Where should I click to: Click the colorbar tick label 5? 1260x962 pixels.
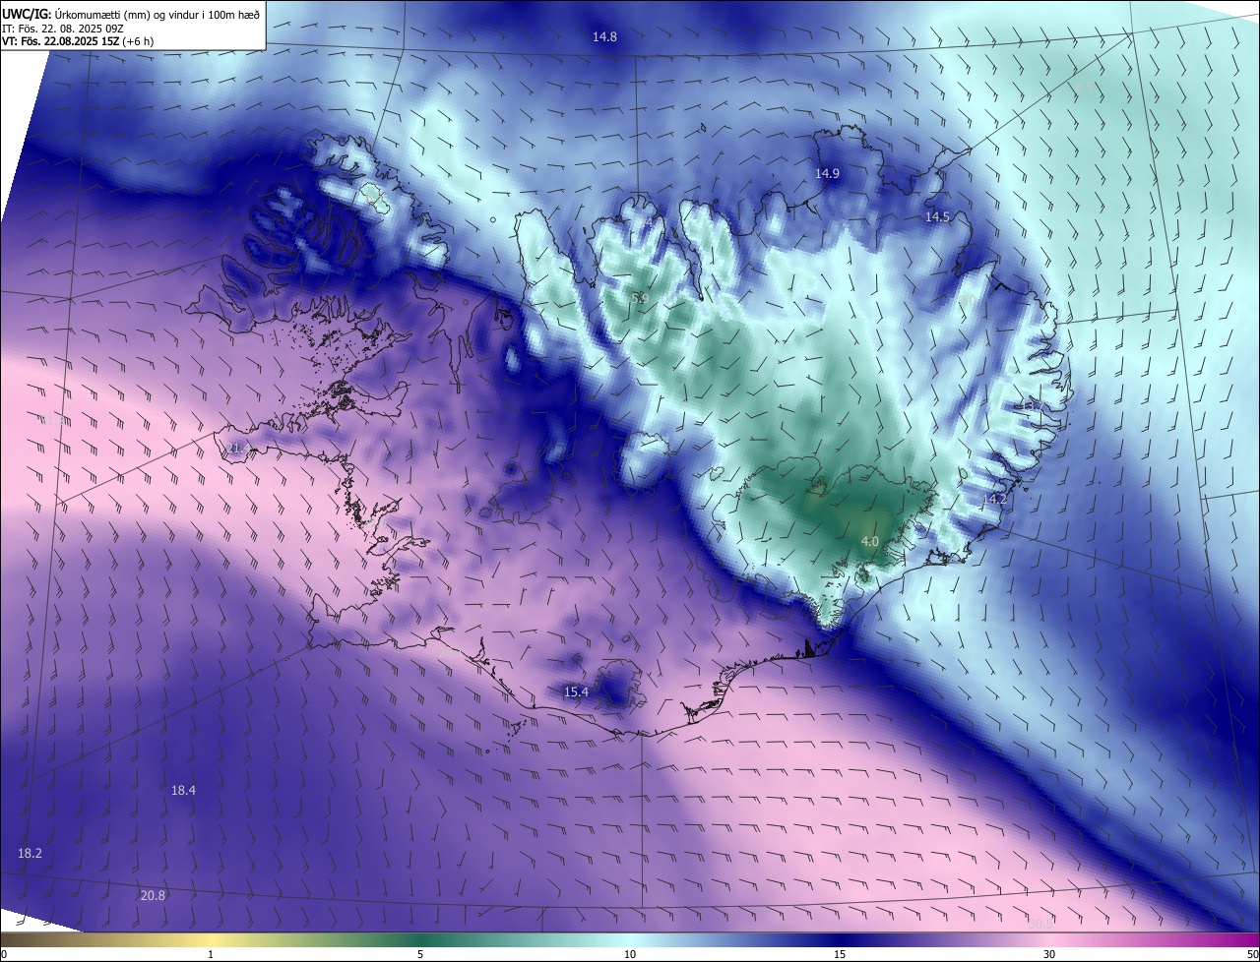[x=420, y=954]
